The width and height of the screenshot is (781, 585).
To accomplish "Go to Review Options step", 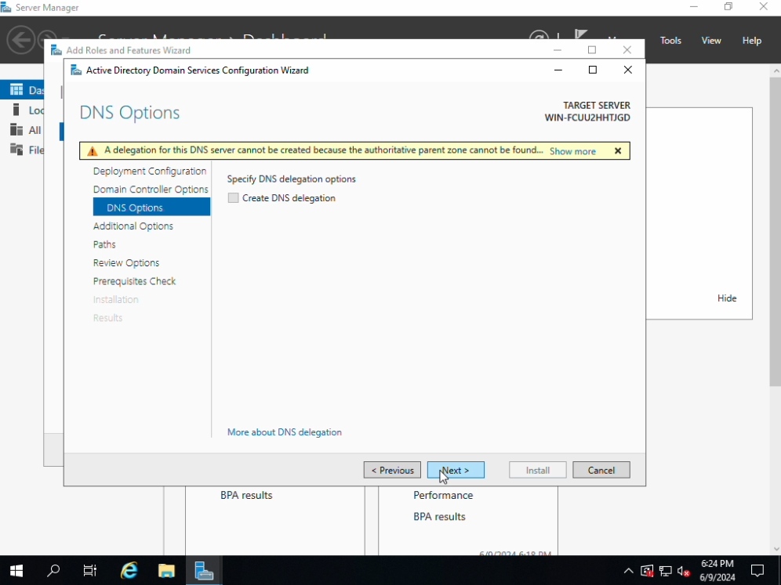I will point(126,263).
